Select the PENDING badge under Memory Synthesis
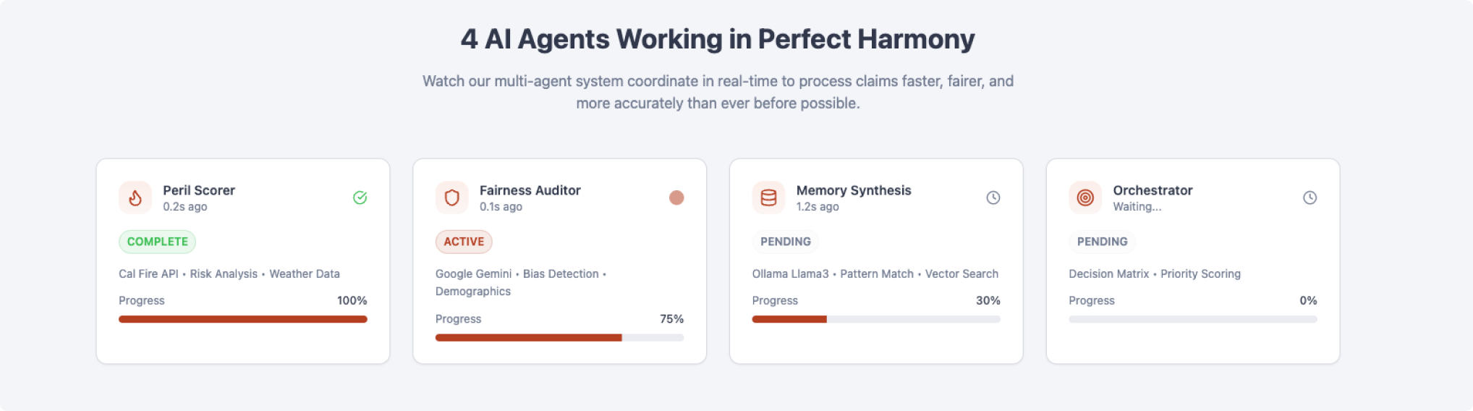Screen dimensions: 1473x411 coord(786,242)
